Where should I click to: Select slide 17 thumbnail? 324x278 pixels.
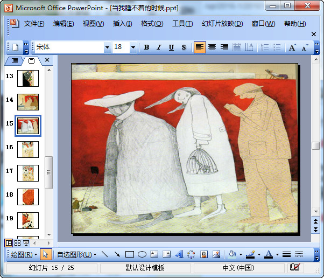coord(28,173)
